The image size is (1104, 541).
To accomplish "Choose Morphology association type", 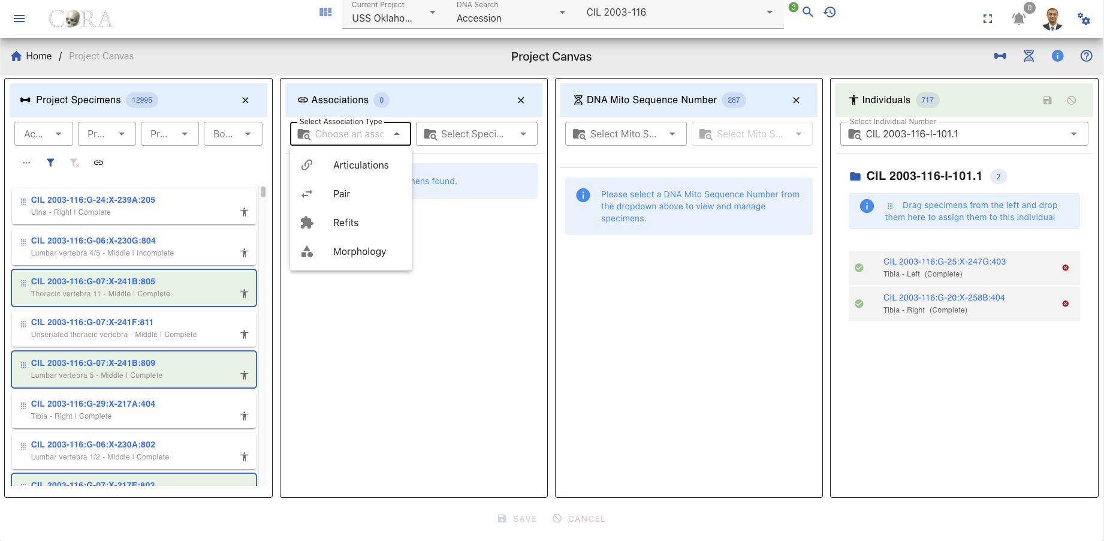I will (x=351, y=251).
